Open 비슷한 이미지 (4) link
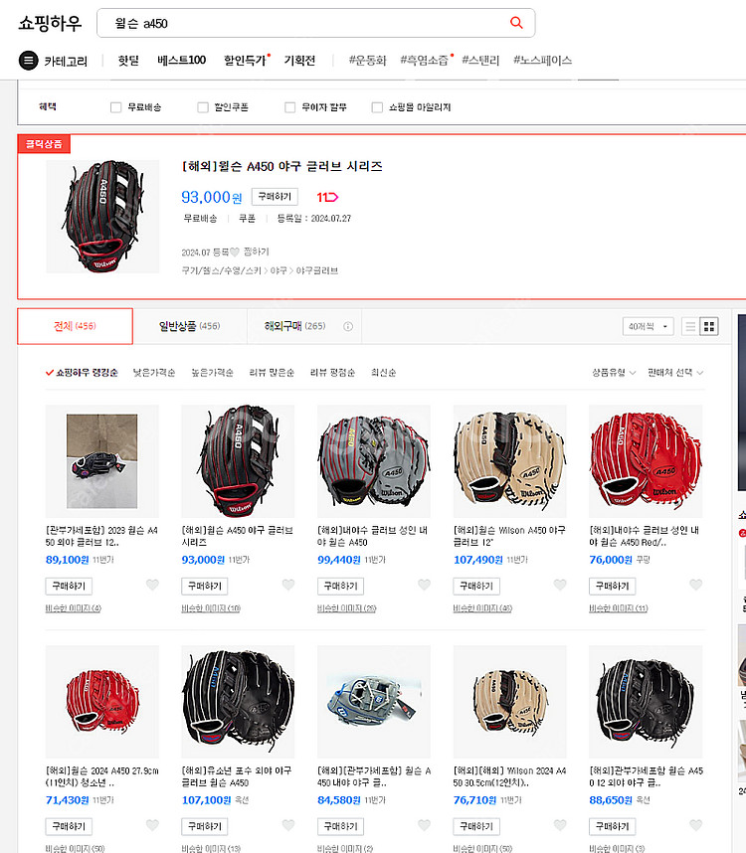Viewport: 746px width, 853px height. tap(74, 608)
